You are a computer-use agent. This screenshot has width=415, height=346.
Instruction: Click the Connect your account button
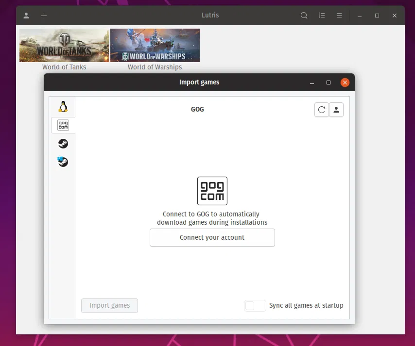coord(212,238)
